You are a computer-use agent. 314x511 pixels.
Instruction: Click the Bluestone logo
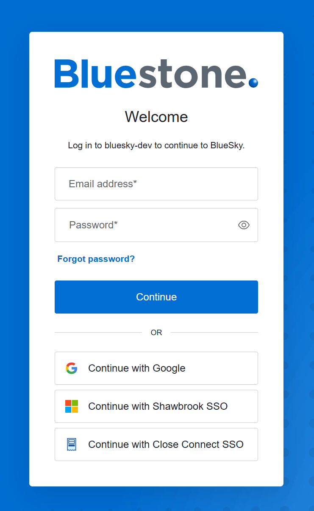tap(156, 74)
